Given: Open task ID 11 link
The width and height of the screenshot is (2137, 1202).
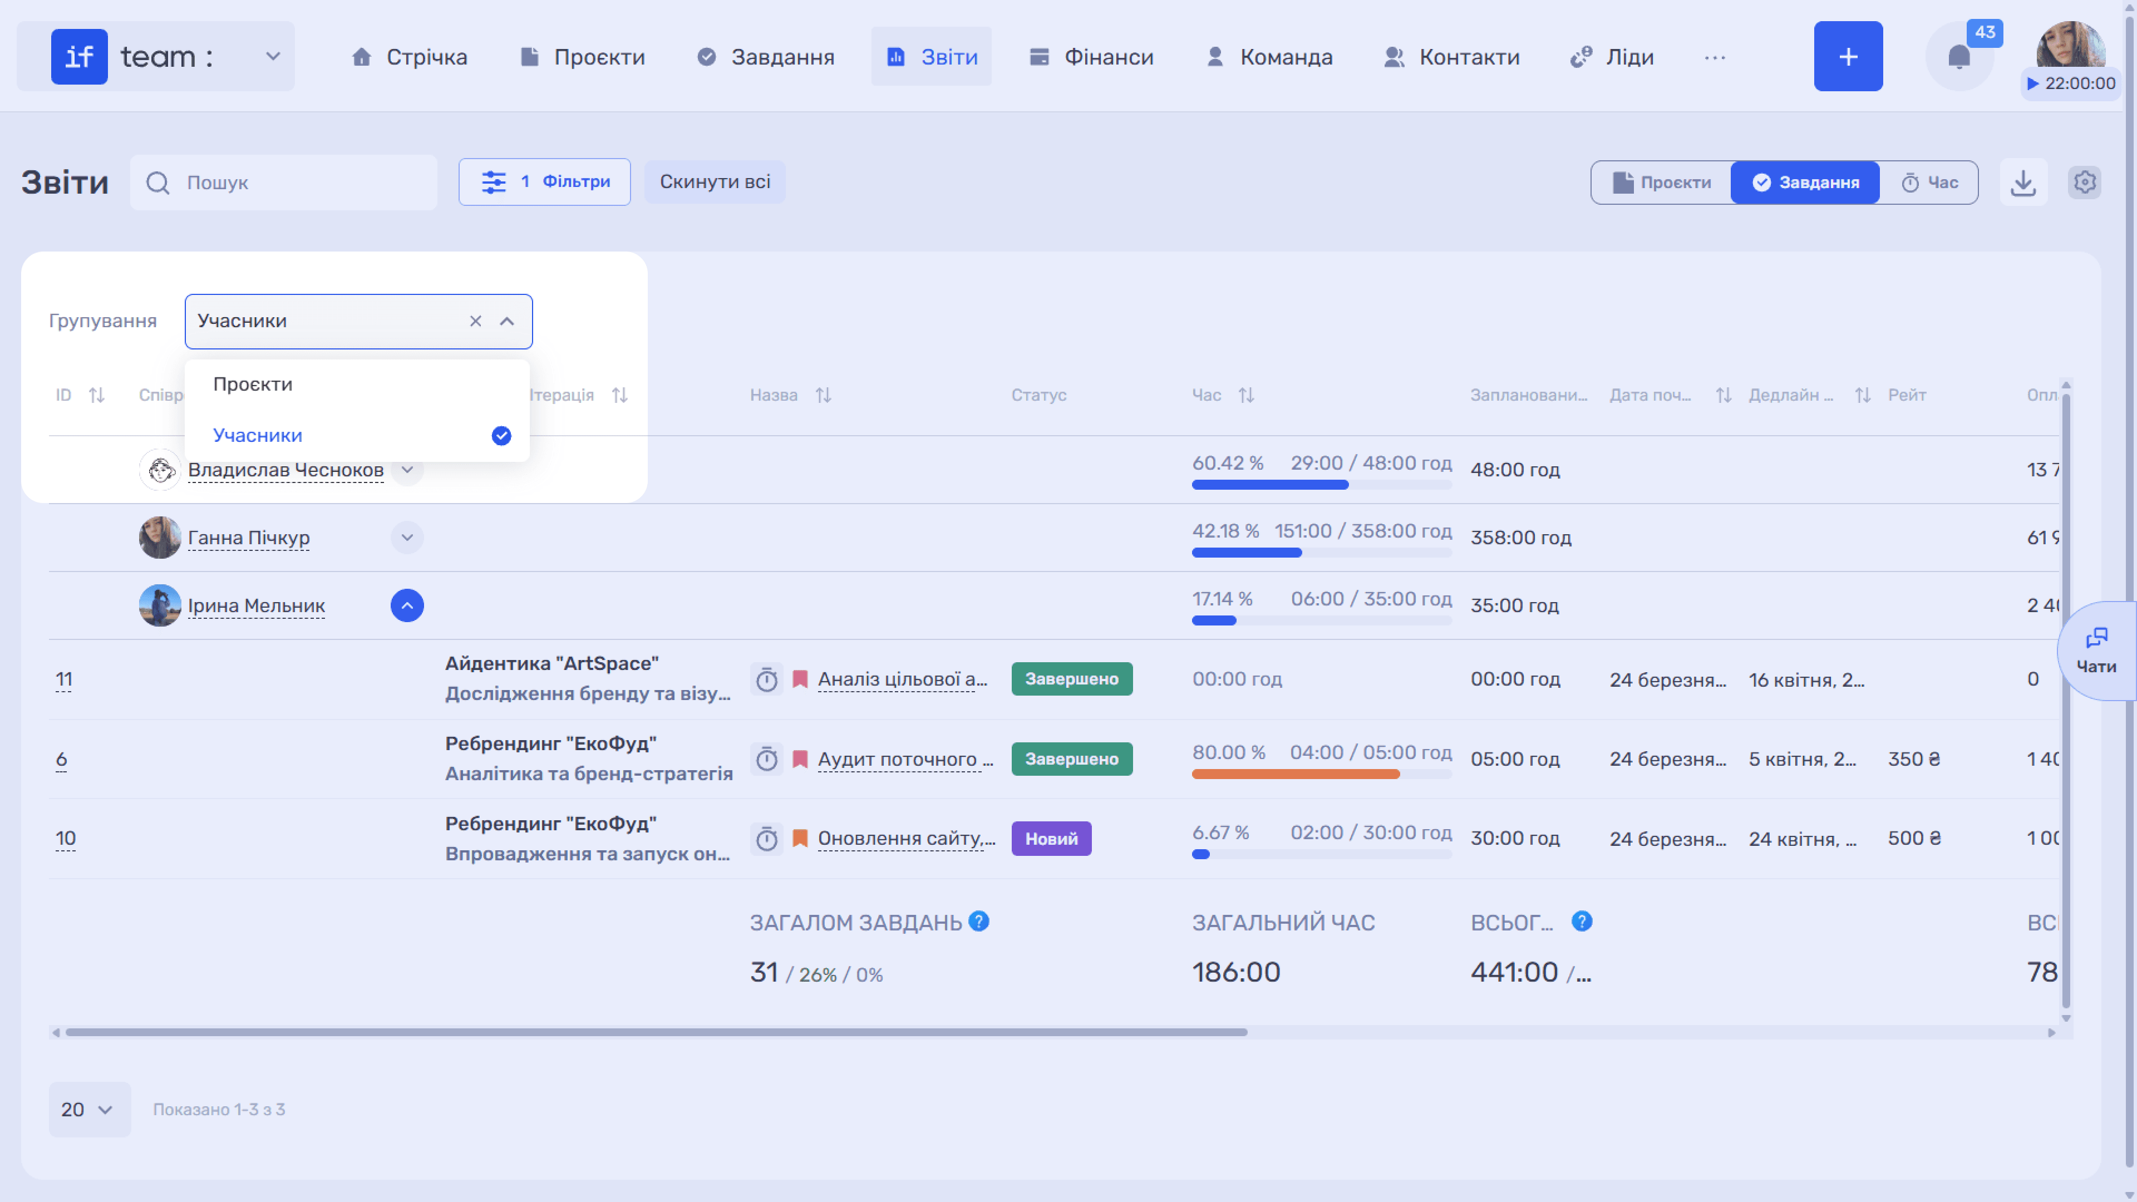Looking at the screenshot, I should [64, 679].
